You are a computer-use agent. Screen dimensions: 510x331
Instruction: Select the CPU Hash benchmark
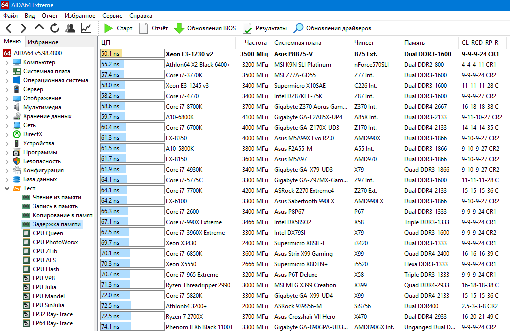[41, 269]
